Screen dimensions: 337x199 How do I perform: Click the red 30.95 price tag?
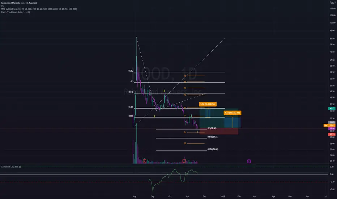pyautogui.click(x=332, y=134)
